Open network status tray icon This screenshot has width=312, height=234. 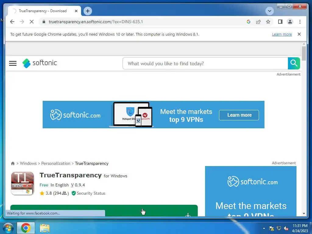279,228
